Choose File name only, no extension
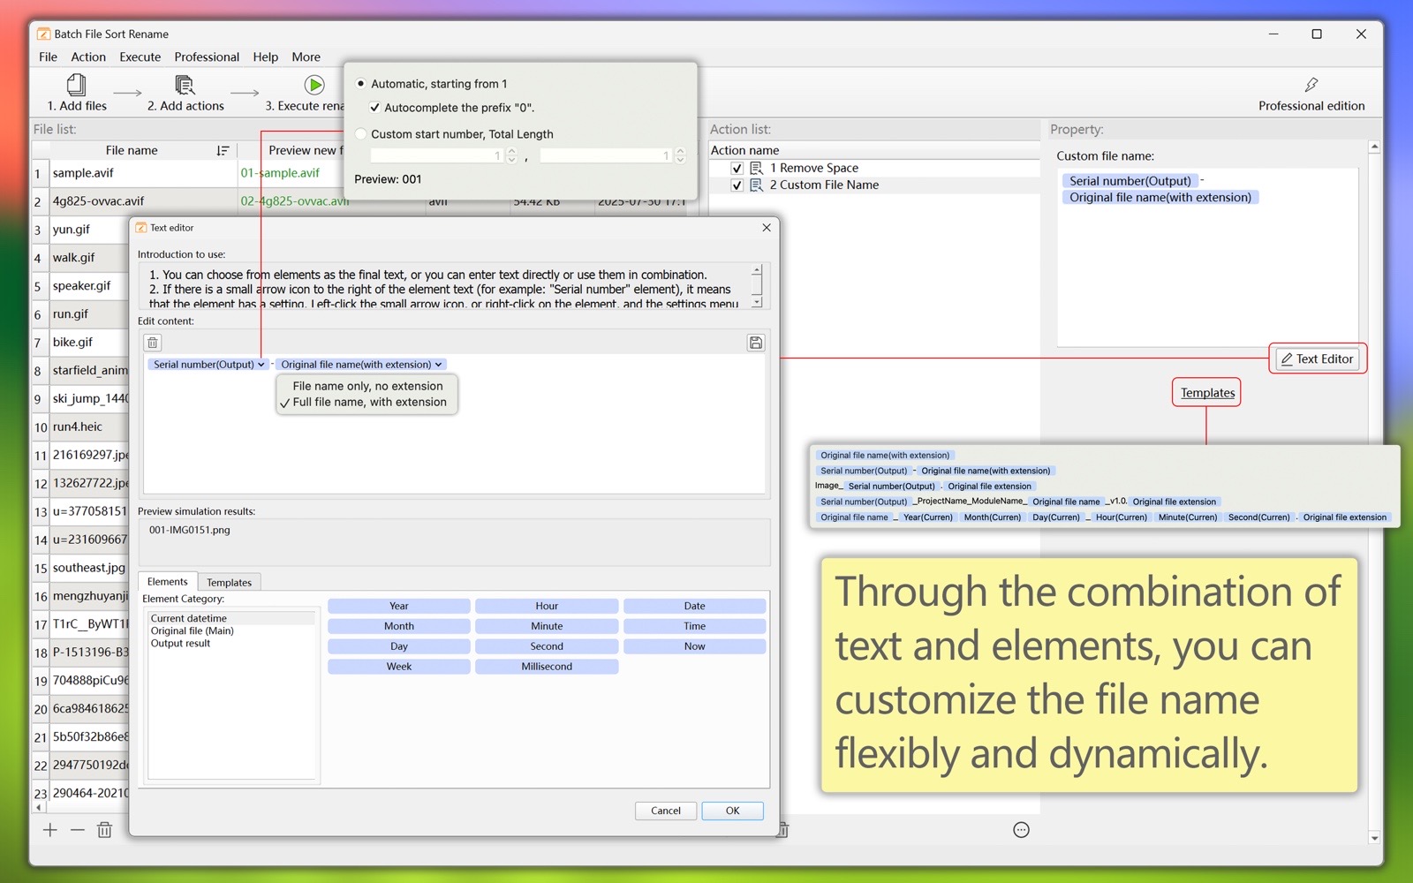 (367, 386)
